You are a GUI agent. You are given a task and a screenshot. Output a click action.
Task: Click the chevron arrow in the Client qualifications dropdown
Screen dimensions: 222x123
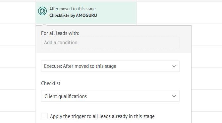174,96
